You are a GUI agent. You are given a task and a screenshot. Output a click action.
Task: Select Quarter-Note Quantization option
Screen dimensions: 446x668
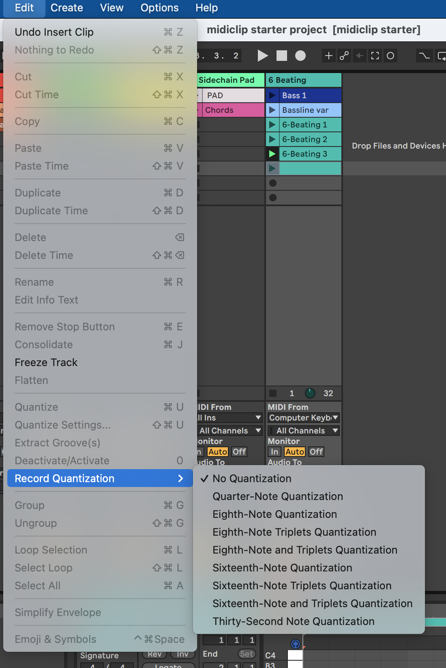(x=278, y=496)
